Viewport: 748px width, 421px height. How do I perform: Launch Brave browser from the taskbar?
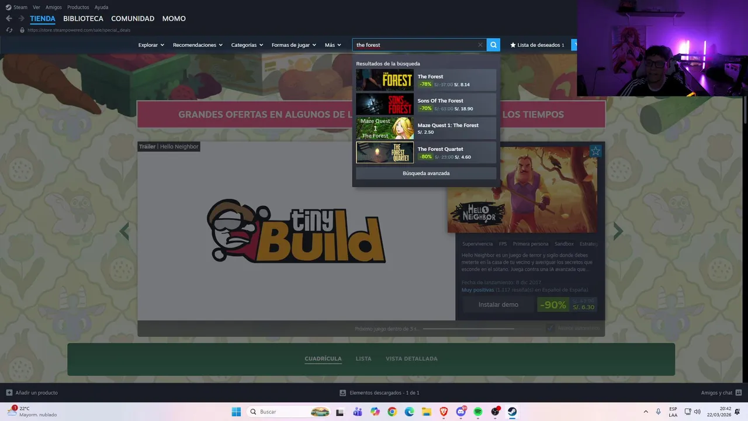(x=444, y=412)
